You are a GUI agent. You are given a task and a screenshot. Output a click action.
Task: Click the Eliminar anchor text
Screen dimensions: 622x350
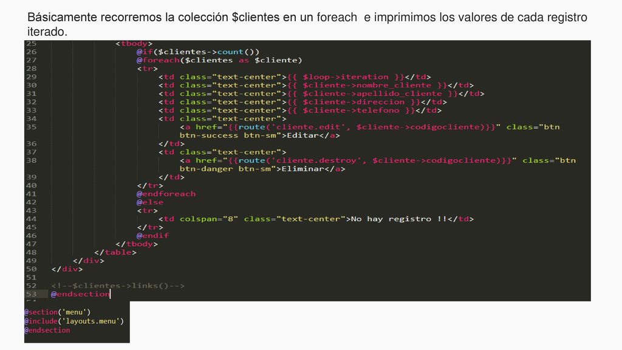pos(302,169)
